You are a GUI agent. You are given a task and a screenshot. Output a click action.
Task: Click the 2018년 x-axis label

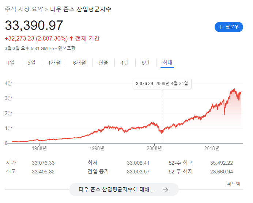tap(212, 148)
